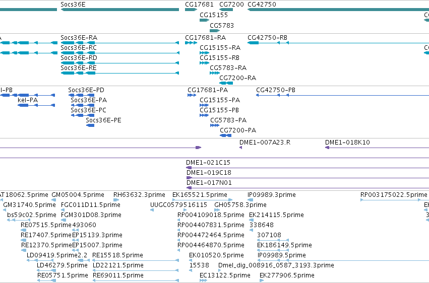
Task: Click protein CG15155-PA
Action: pyautogui.click(x=220, y=100)
